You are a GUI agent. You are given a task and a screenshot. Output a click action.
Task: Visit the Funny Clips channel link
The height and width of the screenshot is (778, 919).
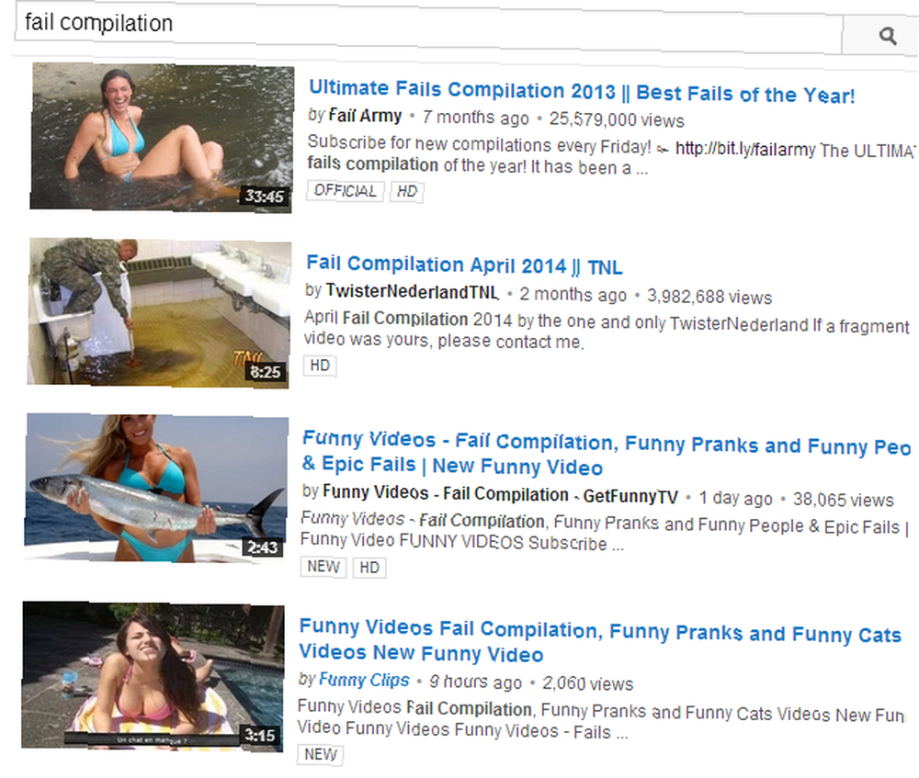pos(363,680)
